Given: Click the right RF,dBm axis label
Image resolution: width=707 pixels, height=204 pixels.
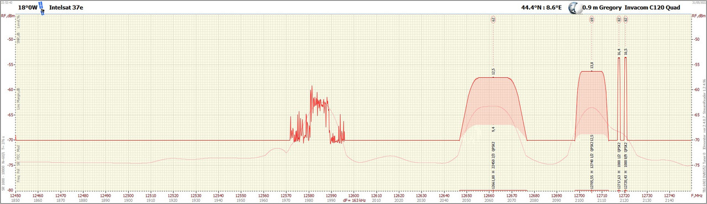Looking at the screenshot, I should pos(699,16).
